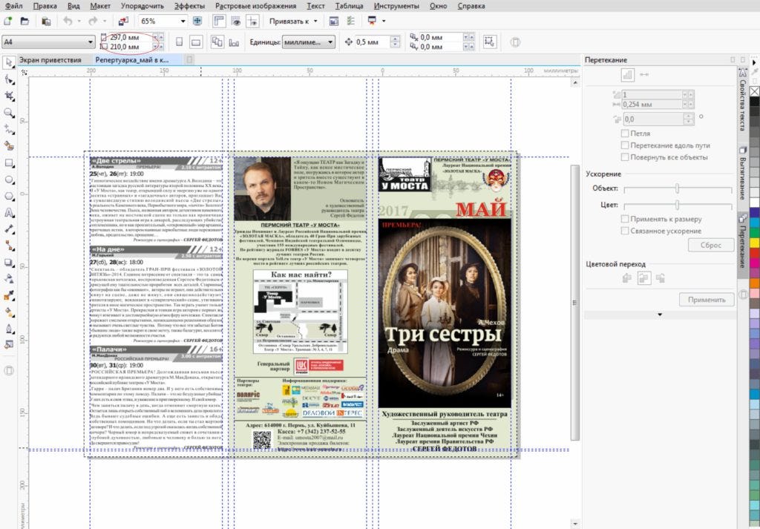Toggle Show rulers icon
760x529 pixels.
click(219, 21)
